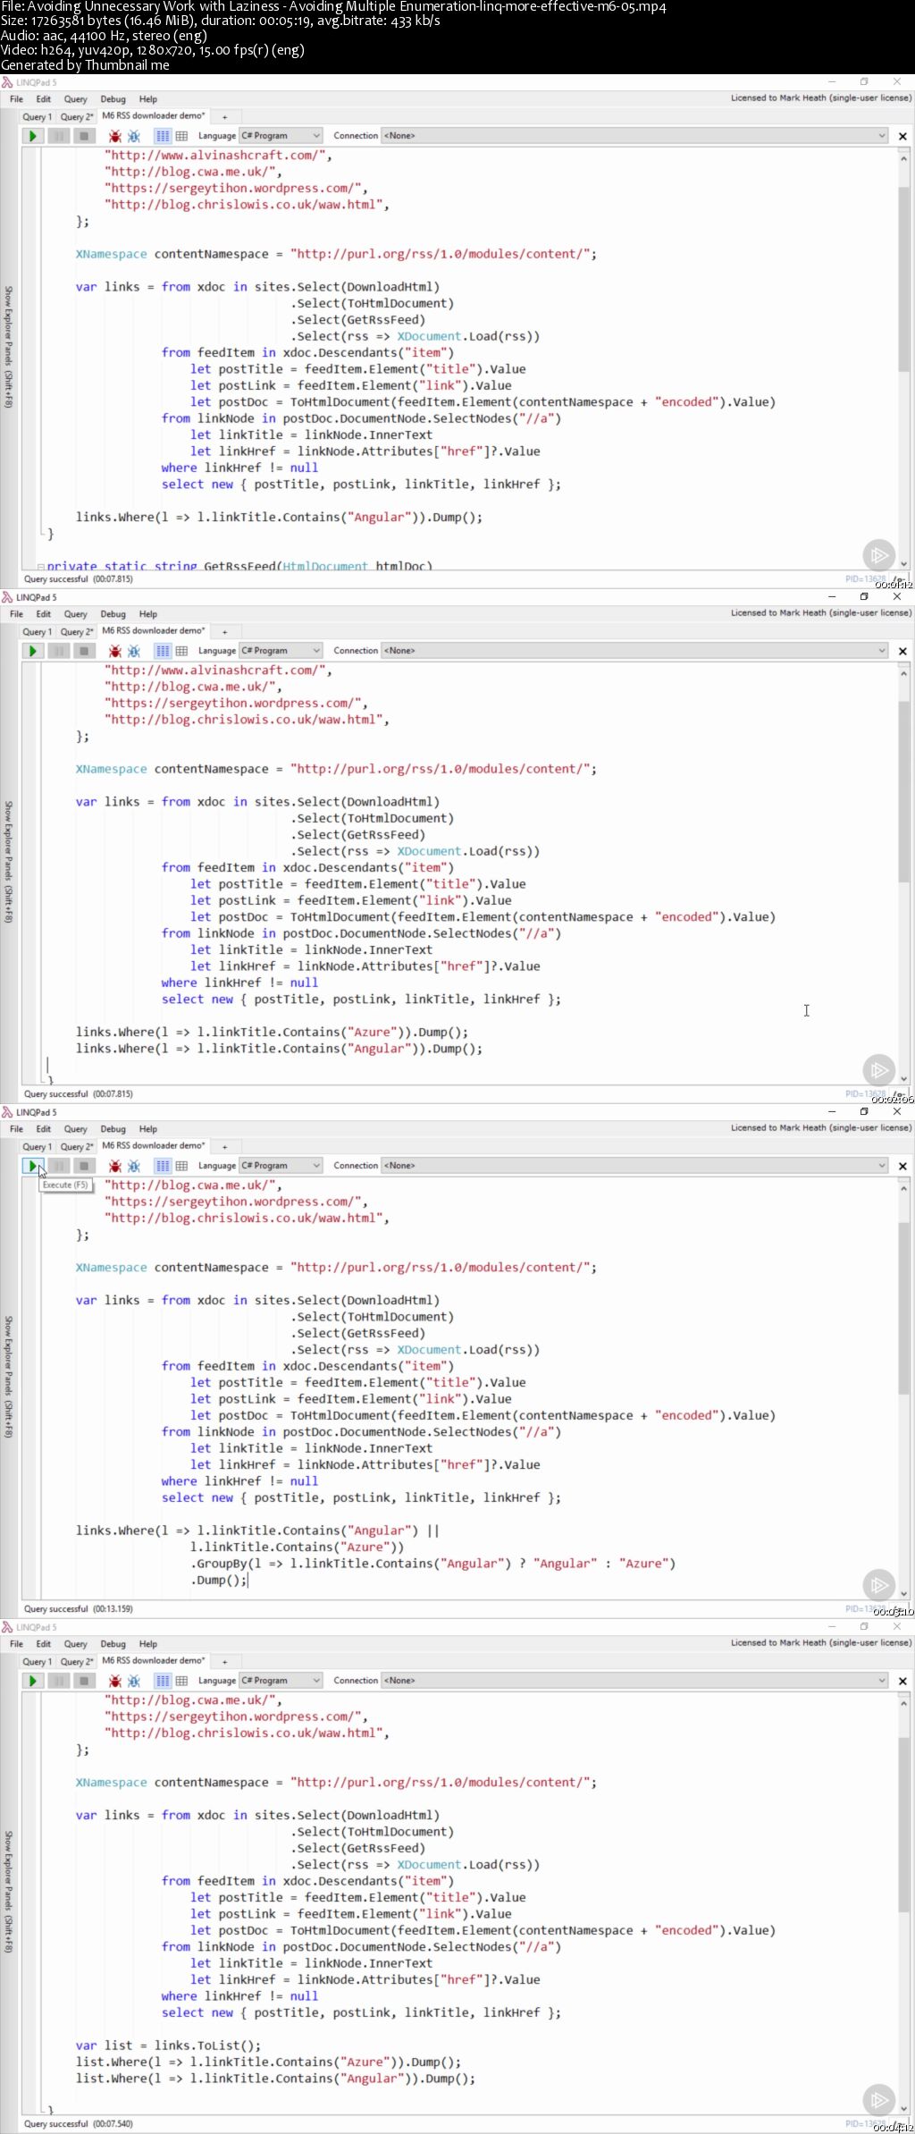Add a new query tab with plus in top frame

click(225, 117)
